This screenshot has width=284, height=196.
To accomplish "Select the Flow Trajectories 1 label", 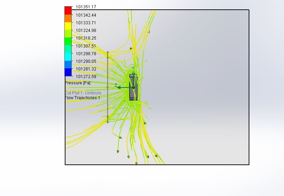I will (x=82, y=97).
